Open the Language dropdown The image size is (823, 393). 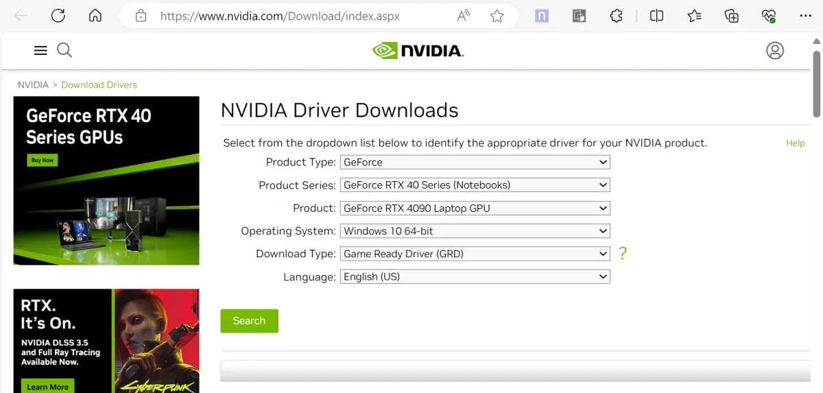click(x=475, y=277)
